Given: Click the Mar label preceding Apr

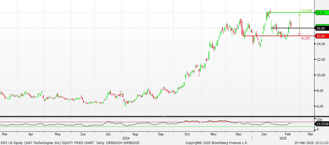Looking at the screenshot, I should point(5,134).
